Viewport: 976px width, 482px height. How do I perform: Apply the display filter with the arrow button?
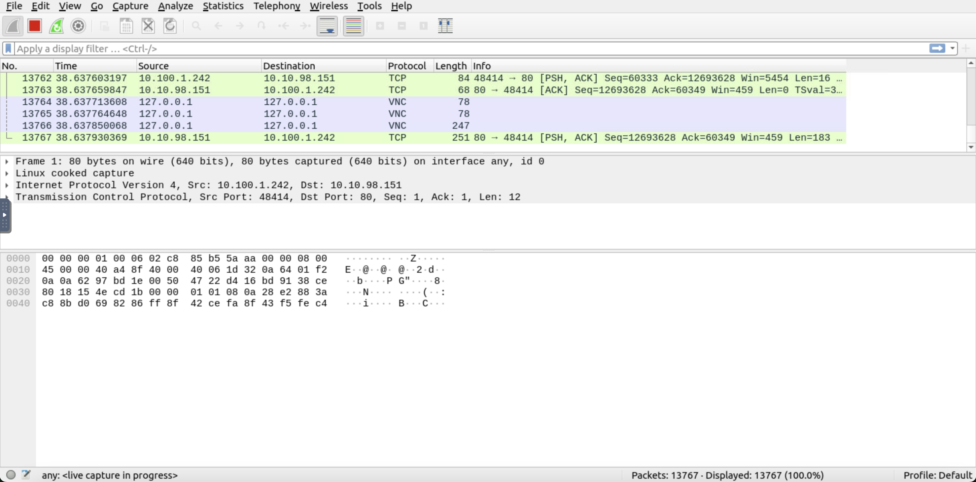coord(937,49)
